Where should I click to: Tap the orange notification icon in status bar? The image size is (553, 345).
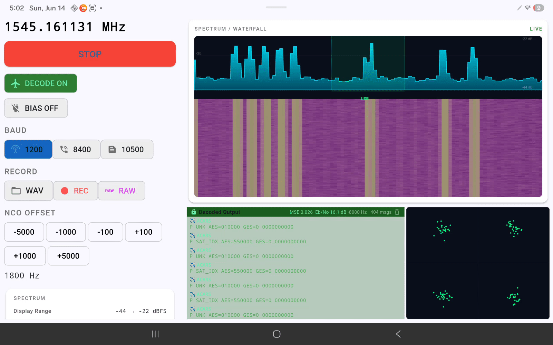(x=83, y=8)
